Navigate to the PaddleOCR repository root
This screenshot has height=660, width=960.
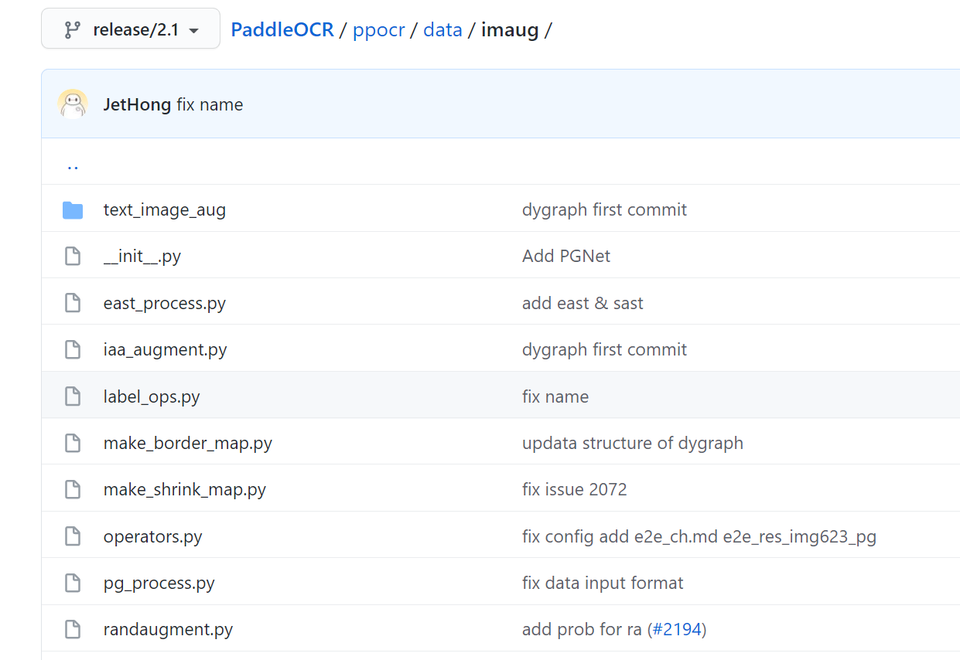point(282,29)
